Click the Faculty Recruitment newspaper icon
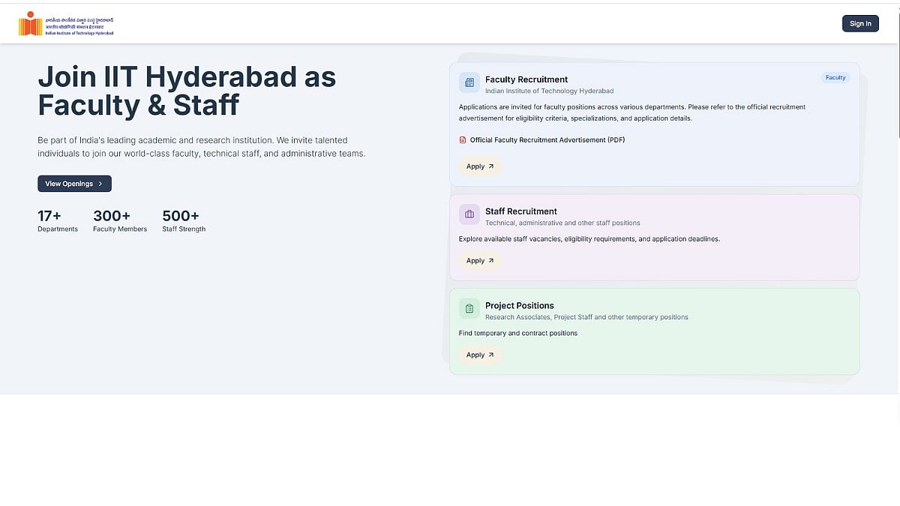The height and width of the screenshot is (506, 900). click(469, 82)
